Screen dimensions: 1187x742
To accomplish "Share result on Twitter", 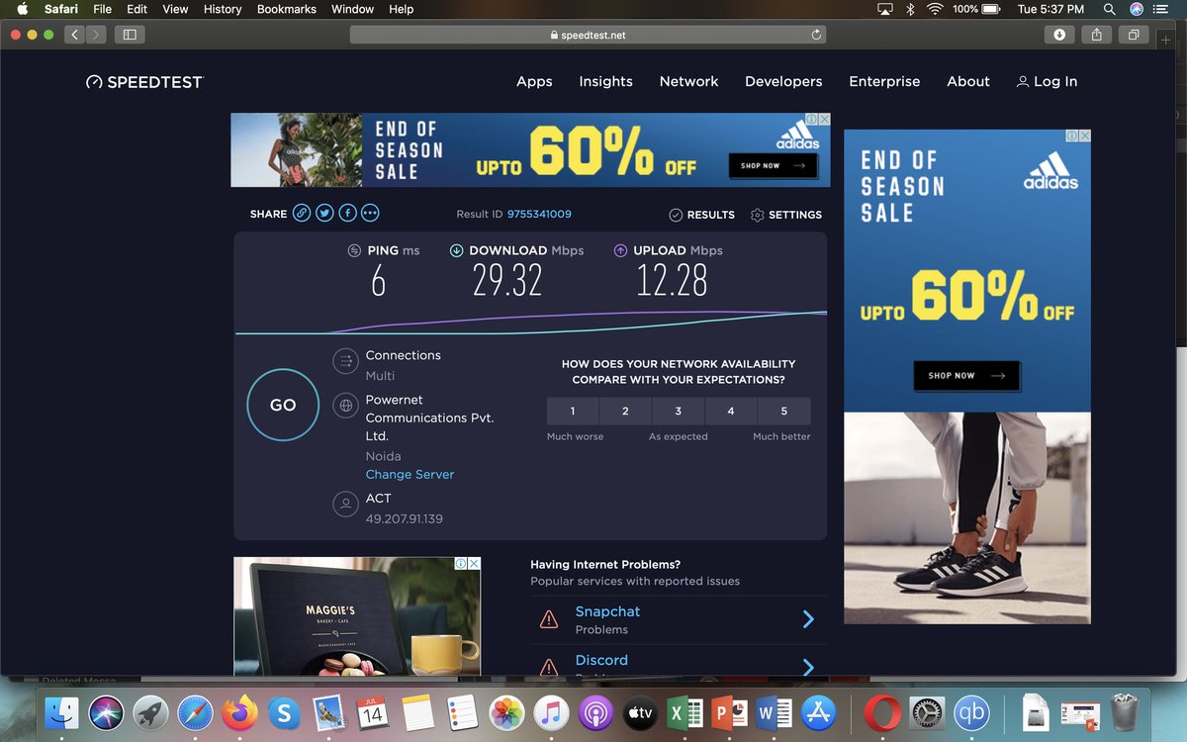I will point(324,214).
